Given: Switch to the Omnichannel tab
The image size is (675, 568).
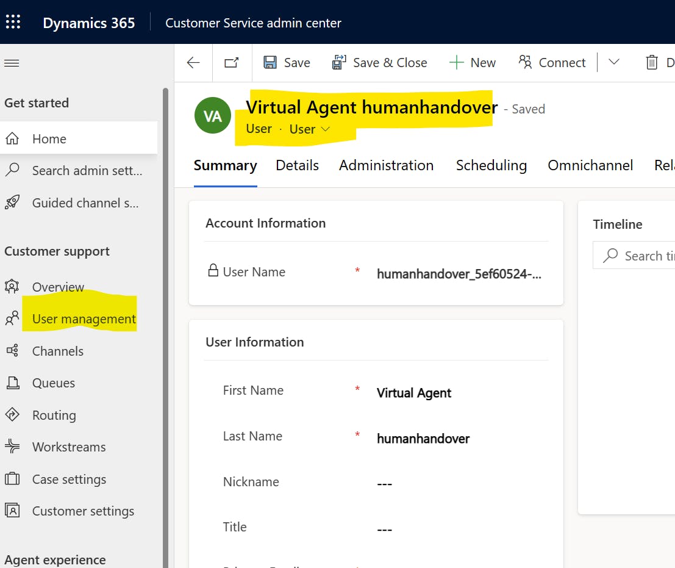Looking at the screenshot, I should point(590,165).
